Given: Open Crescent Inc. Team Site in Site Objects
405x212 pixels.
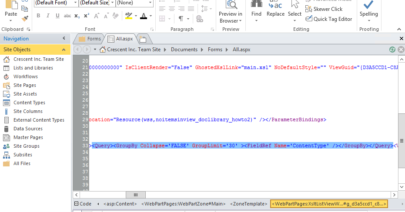Looking at the screenshot, I should [33, 59].
